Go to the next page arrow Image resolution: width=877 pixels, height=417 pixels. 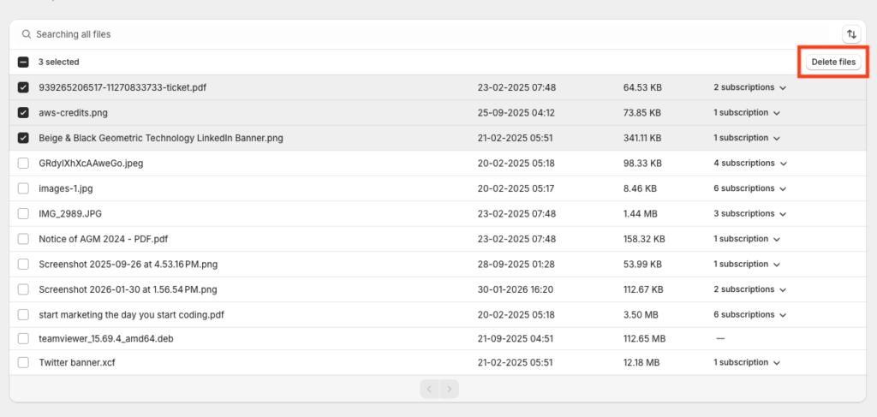pos(449,390)
